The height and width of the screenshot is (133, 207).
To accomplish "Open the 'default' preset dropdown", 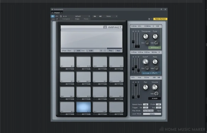I will [x=82, y=16].
